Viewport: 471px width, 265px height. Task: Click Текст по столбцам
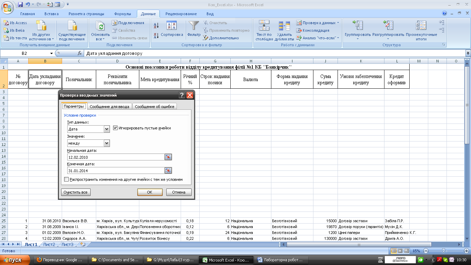(264, 30)
